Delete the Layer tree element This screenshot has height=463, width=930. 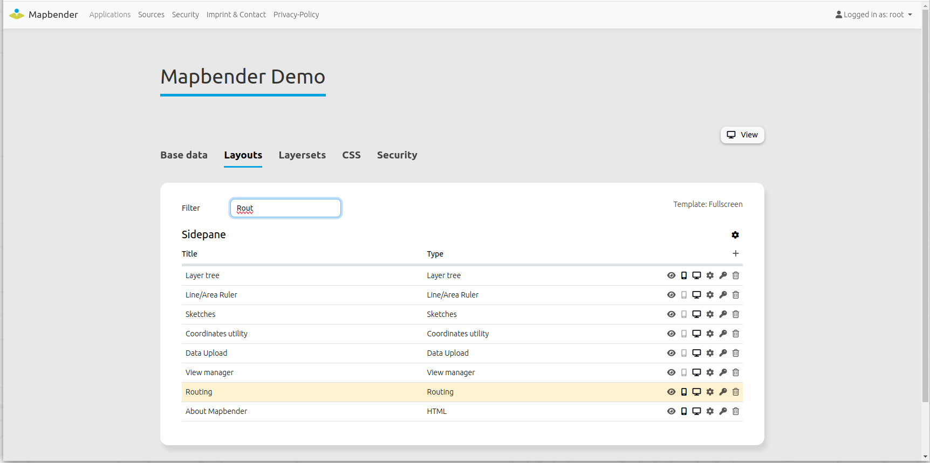[x=736, y=275]
